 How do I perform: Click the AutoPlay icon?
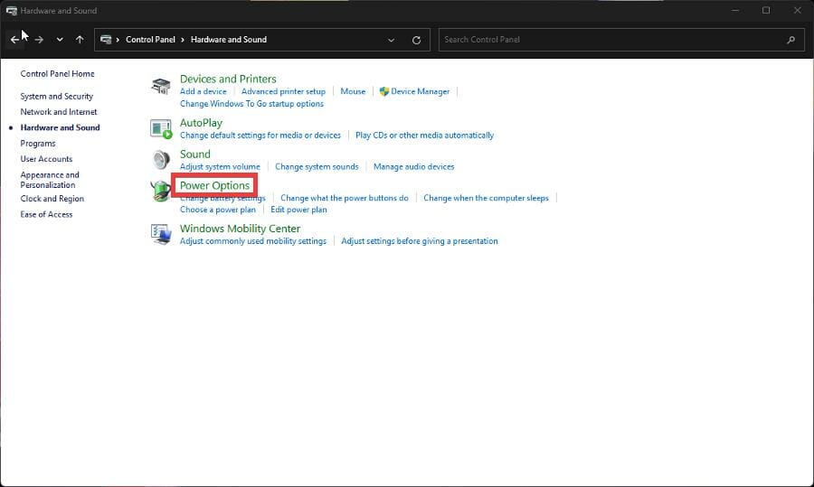161,128
